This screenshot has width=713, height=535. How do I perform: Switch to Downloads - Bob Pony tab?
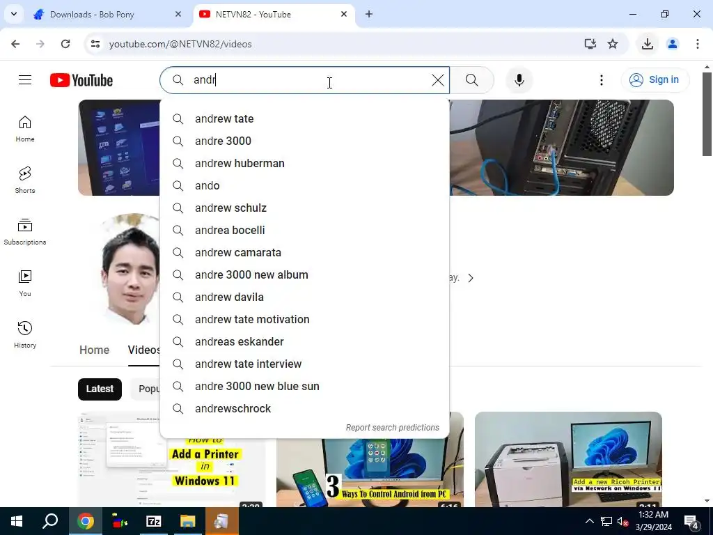[x=107, y=15]
